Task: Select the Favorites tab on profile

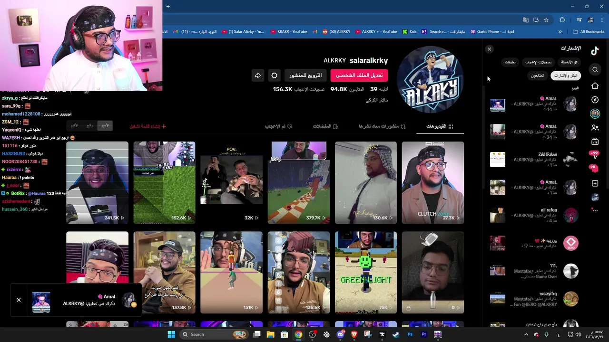Action: coord(325,126)
